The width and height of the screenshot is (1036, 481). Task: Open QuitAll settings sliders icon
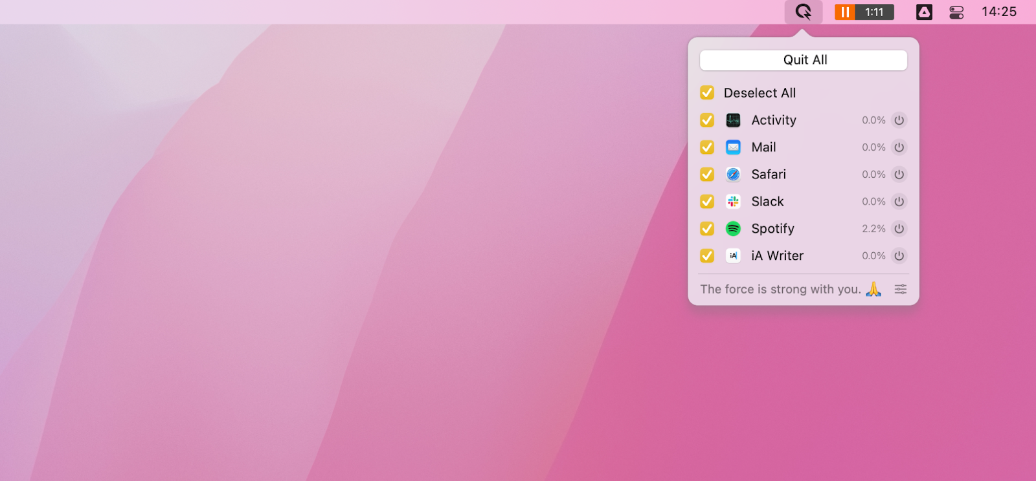point(901,289)
